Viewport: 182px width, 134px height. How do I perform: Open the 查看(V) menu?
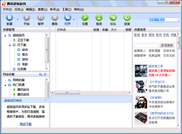42,10
